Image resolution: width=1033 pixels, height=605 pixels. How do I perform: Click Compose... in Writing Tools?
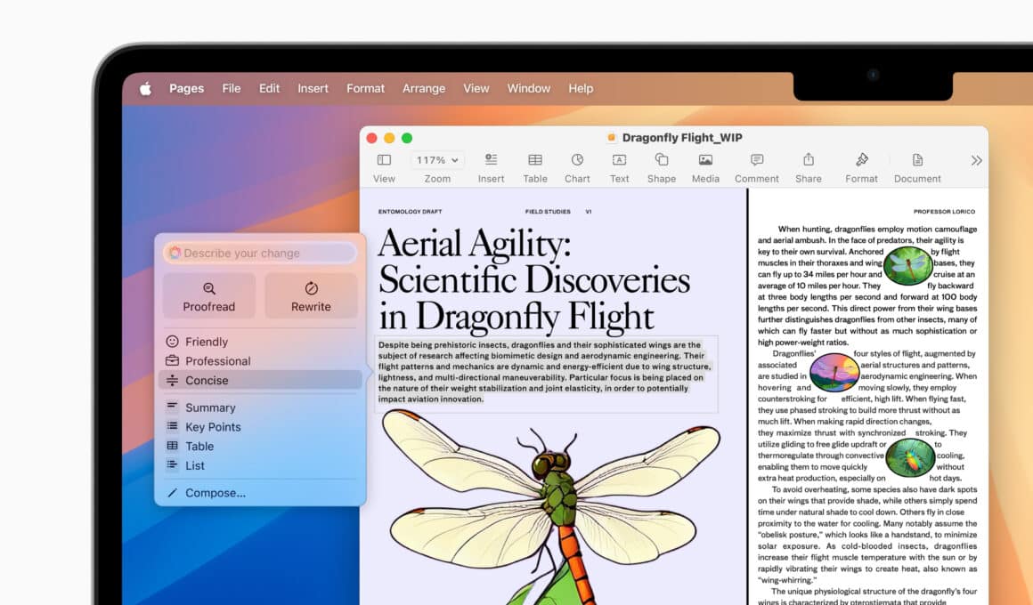(260, 492)
